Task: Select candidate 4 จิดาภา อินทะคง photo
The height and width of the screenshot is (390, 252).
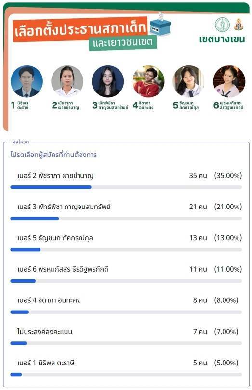Action: coord(148,81)
